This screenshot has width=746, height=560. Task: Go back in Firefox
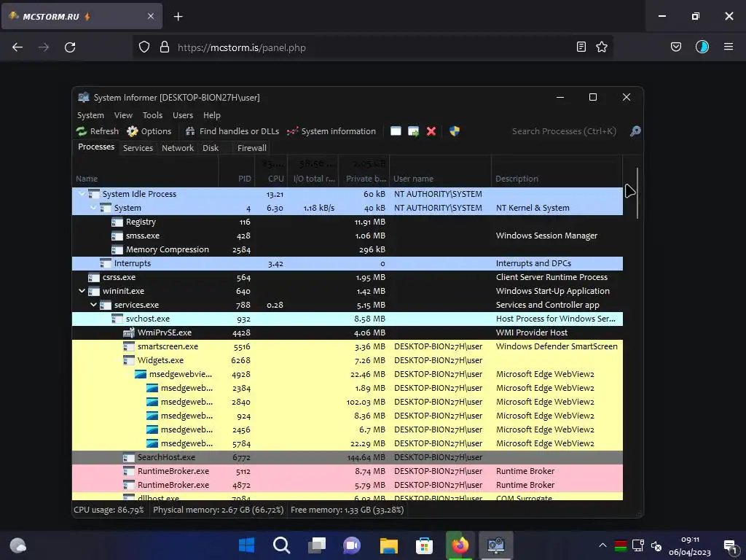pos(17,47)
